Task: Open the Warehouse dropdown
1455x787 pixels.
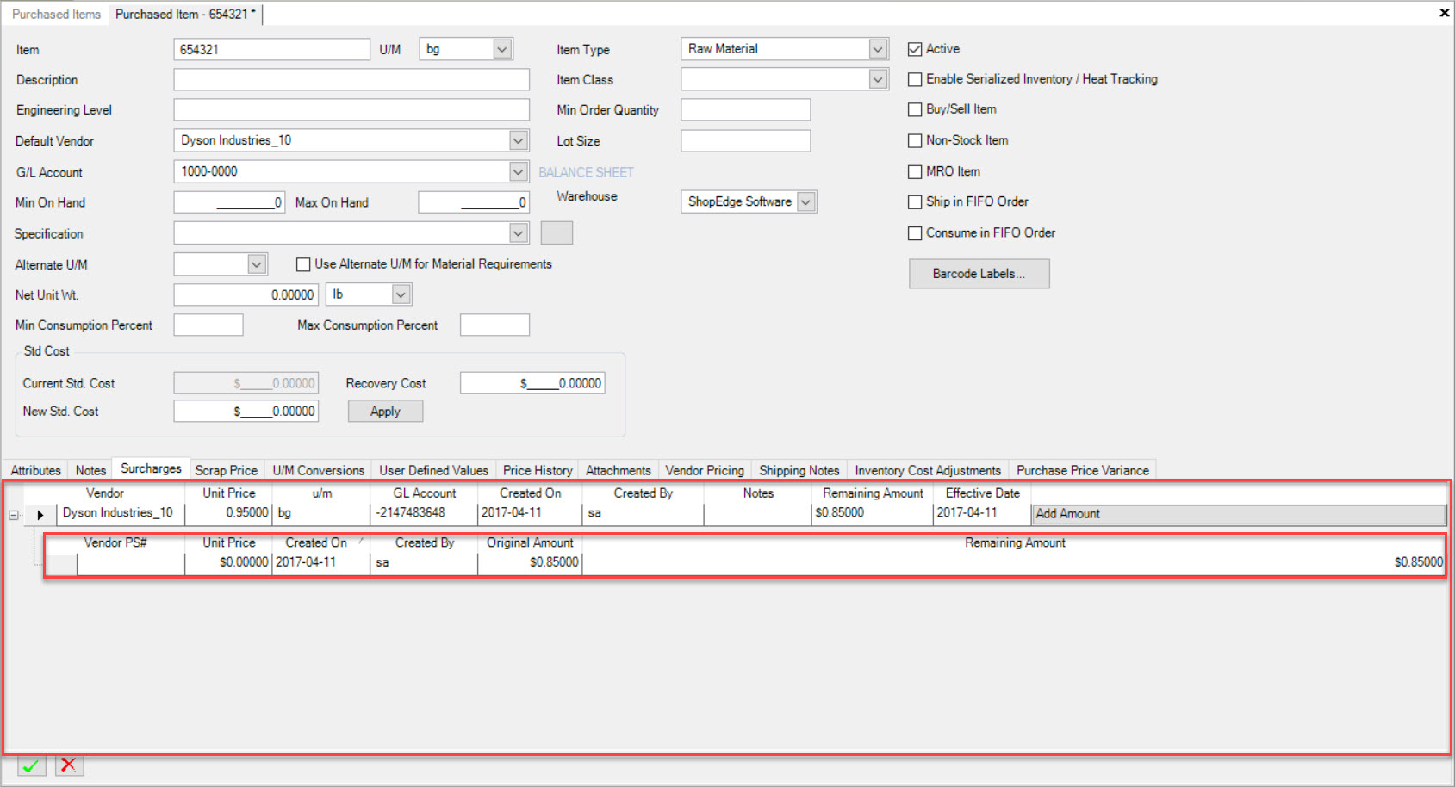Action: pos(806,201)
